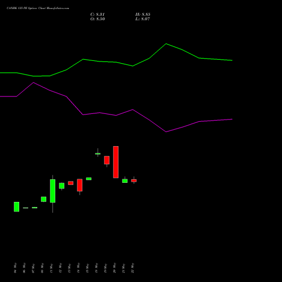
Task: Click the small red 13 May candle
Action: (x=70, y=183)
